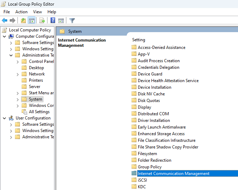Select File Share Shadow Copy Provider
The height and width of the screenshot is (190, 238).
coord(168,147)
